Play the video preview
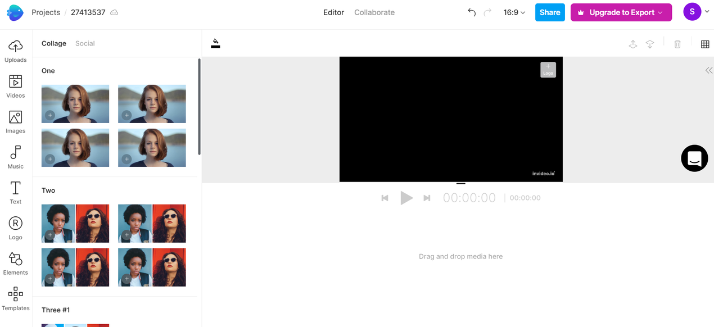 pyautogui.click(x=406, y=198)
